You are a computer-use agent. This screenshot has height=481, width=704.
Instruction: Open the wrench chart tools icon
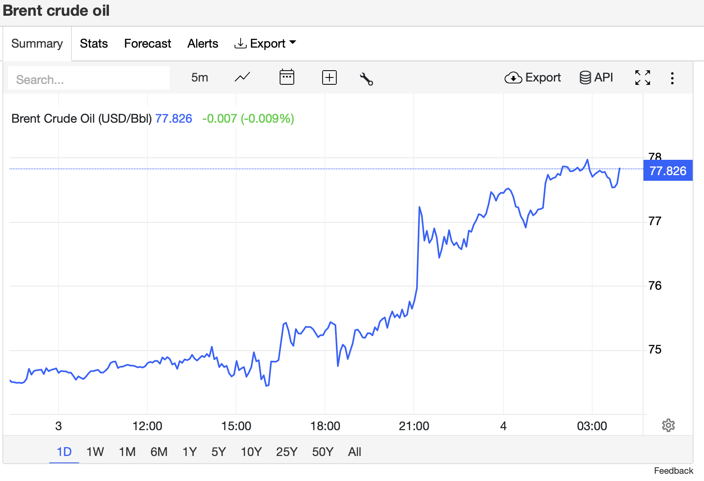366,78
